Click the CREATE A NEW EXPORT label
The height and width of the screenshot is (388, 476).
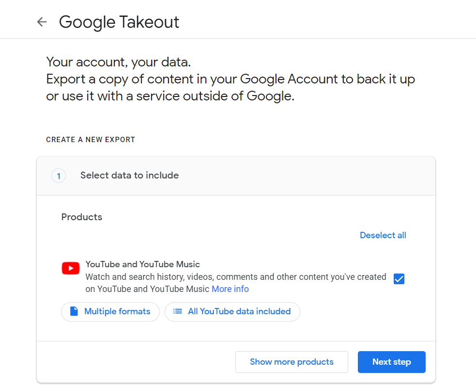tap(91, 140)
